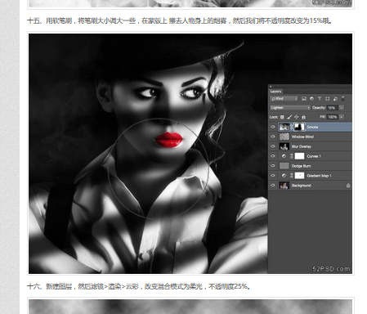This screenshot has height=314, width=367.
Task: Click the type layer filter icon
Action: tap(320, 99)
